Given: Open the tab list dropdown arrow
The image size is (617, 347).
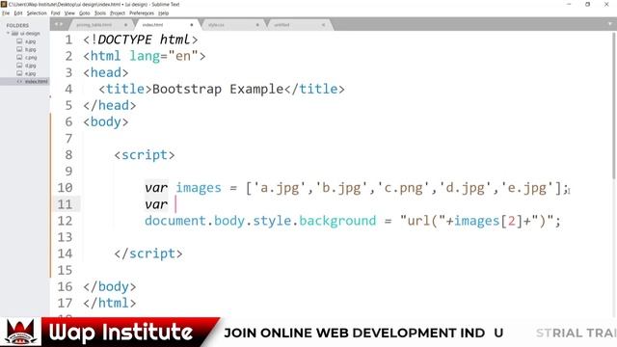Looking at the screenshot, I should coord(610,24).
